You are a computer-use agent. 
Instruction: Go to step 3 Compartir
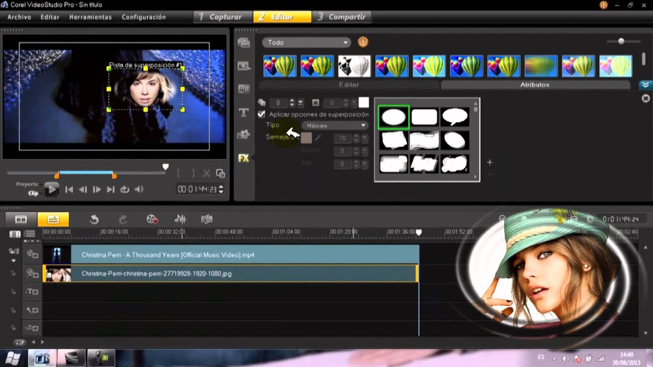click(342, 17)
